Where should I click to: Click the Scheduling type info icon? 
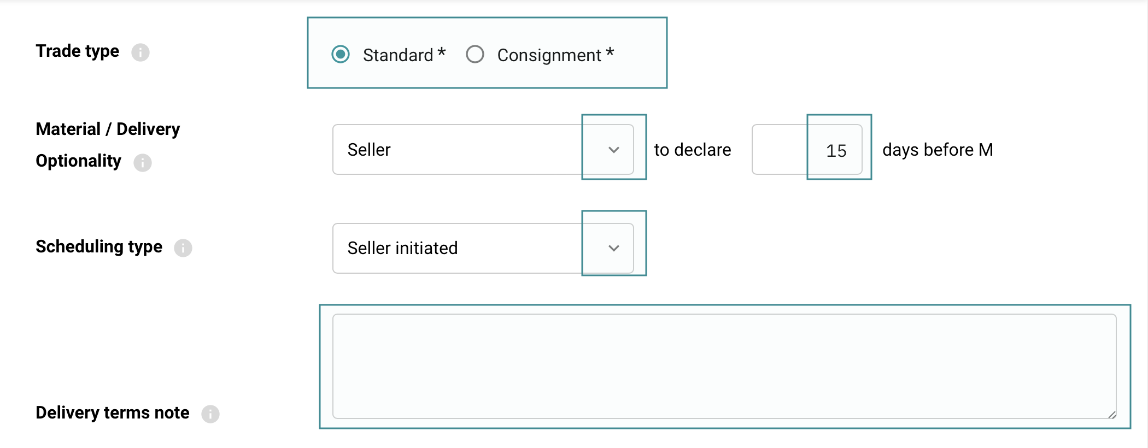[183, 248]
